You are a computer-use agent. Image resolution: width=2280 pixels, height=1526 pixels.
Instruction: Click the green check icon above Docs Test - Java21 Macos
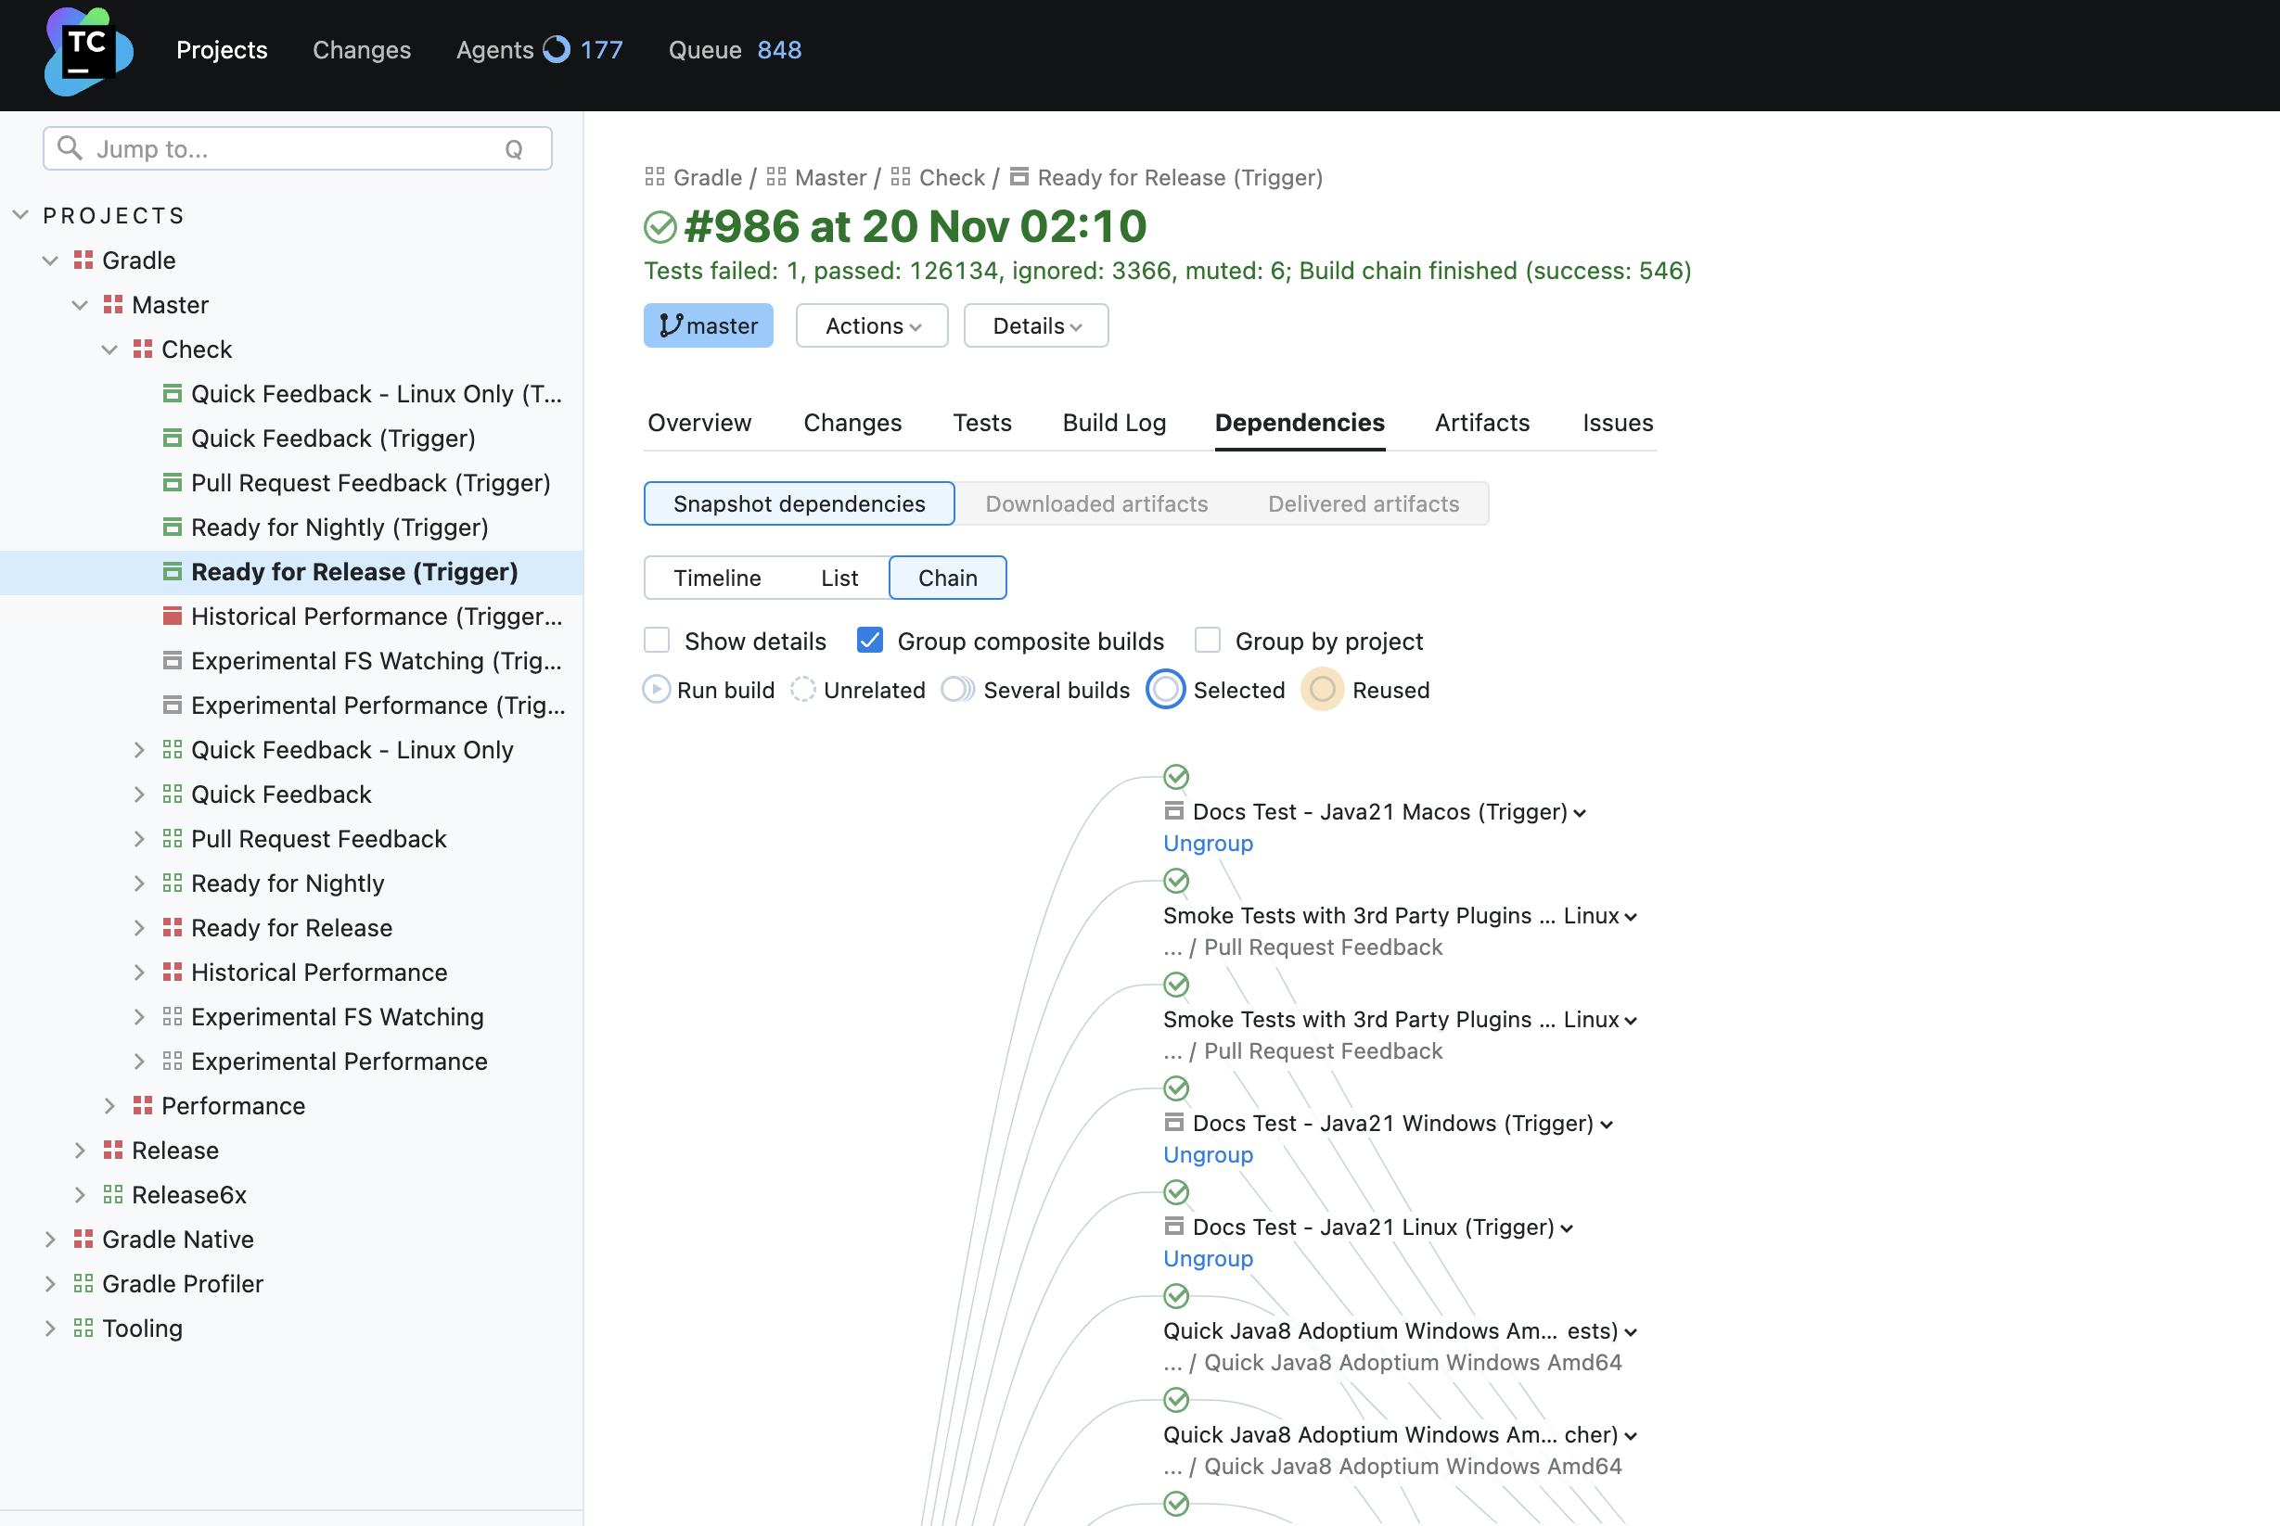[x=1175, y=777]
